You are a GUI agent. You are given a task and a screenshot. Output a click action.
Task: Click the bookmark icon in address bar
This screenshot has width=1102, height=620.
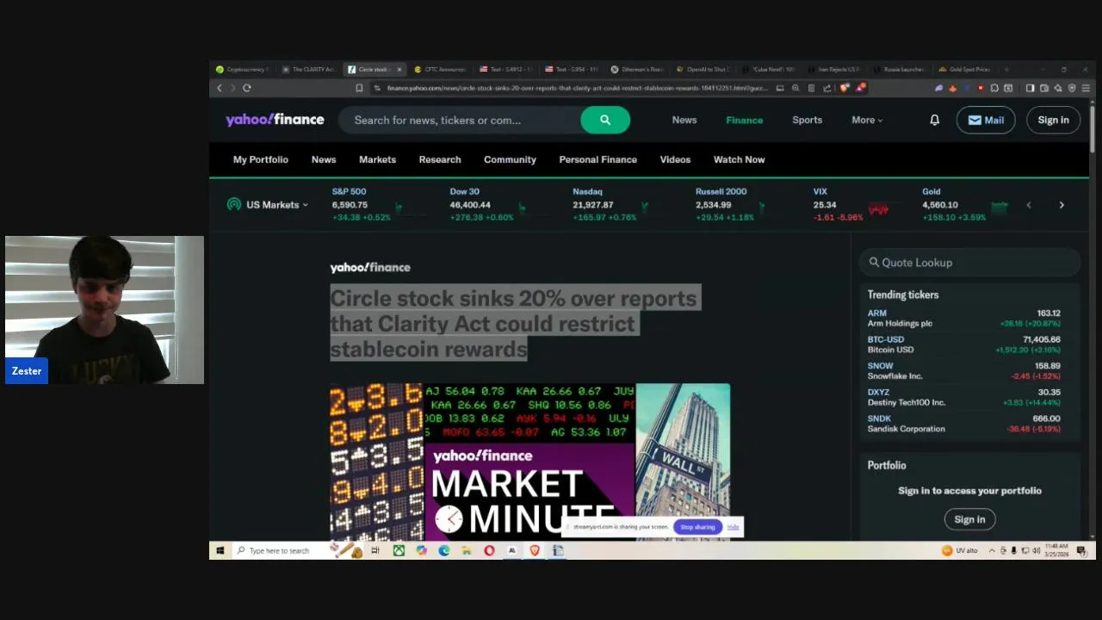(x=359, y=88)
